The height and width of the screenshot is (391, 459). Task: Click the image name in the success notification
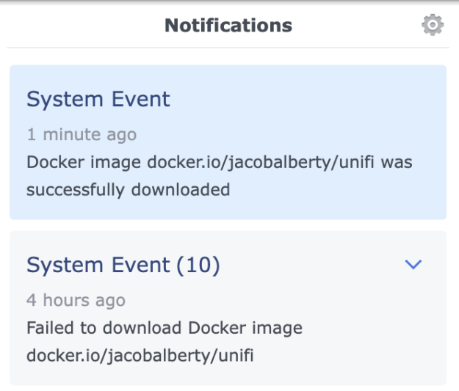click(253, 162)
